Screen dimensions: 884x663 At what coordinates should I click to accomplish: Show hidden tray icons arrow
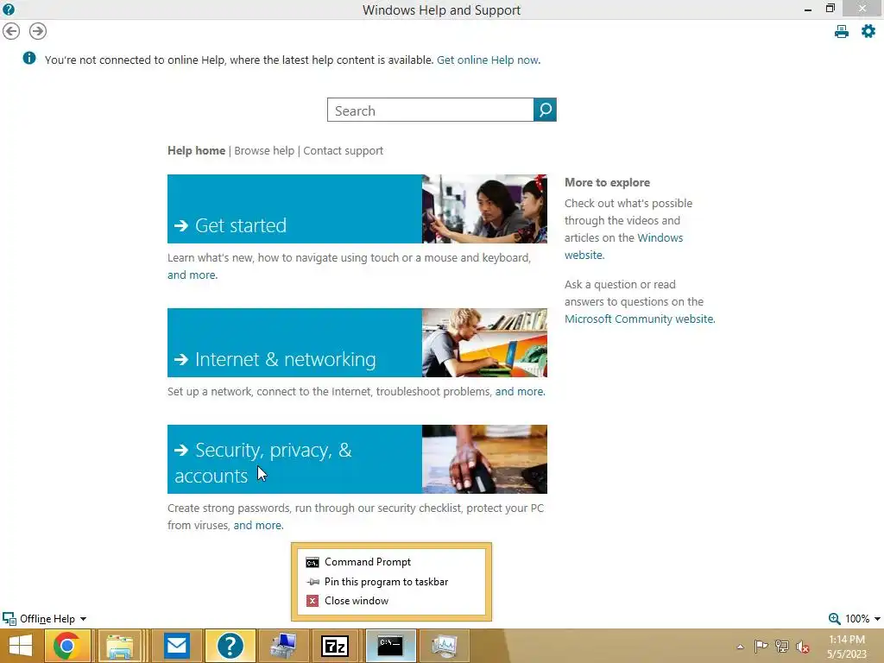(740, 647)
